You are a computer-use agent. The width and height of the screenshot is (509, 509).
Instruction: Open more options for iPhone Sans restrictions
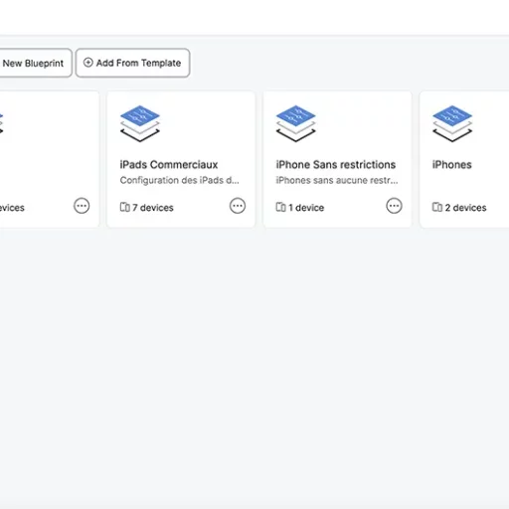394,206
